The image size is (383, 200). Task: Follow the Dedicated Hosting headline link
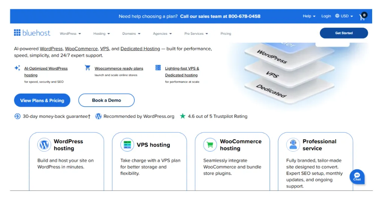click(140, 49)
